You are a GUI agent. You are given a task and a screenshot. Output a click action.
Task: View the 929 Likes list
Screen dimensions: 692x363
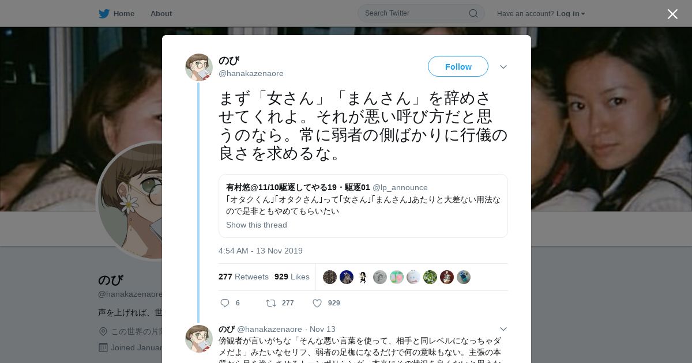[x=292, y=277]
